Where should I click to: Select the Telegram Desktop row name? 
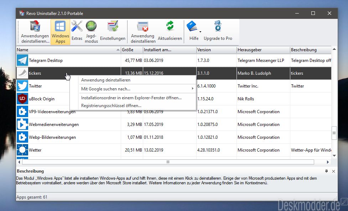click(x=46, y=60)
